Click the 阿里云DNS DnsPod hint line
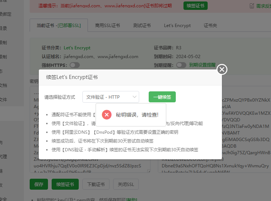The height and width of the screenshot is (201, 271). [115, 132]
